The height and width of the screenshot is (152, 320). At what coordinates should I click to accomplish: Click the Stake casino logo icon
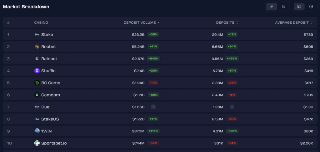pos(37,35)
